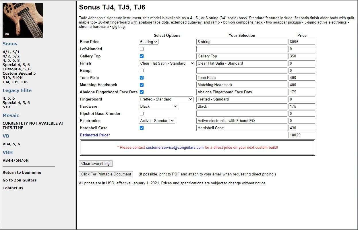
Task: Click the Sonus section heading
Action: 10,44
